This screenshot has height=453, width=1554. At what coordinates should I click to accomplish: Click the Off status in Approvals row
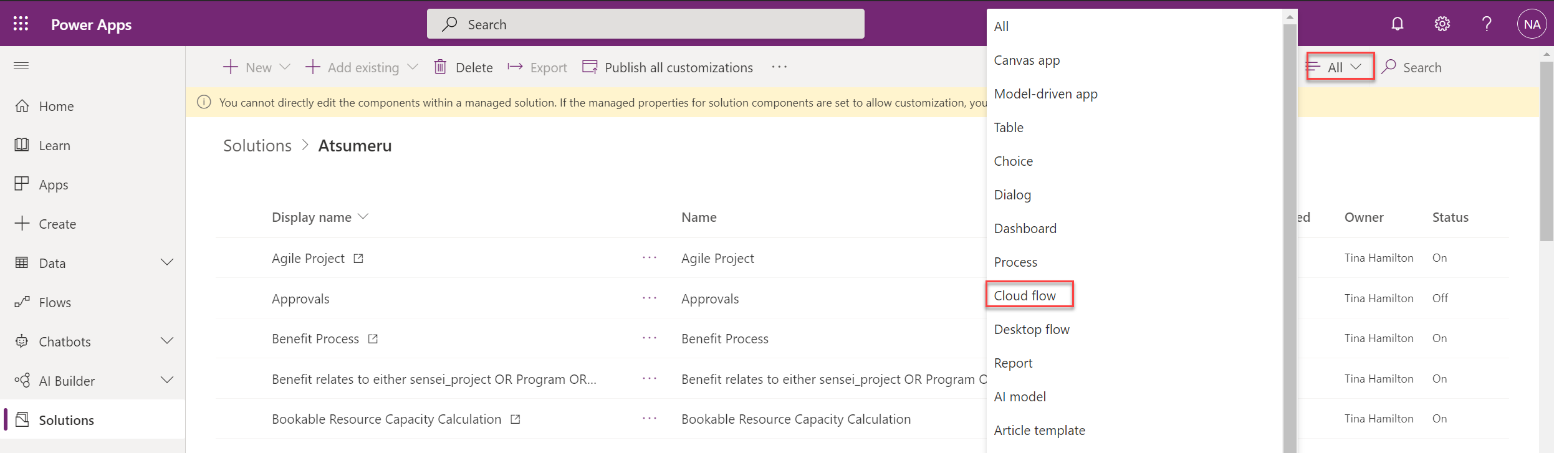(1440, 298)
